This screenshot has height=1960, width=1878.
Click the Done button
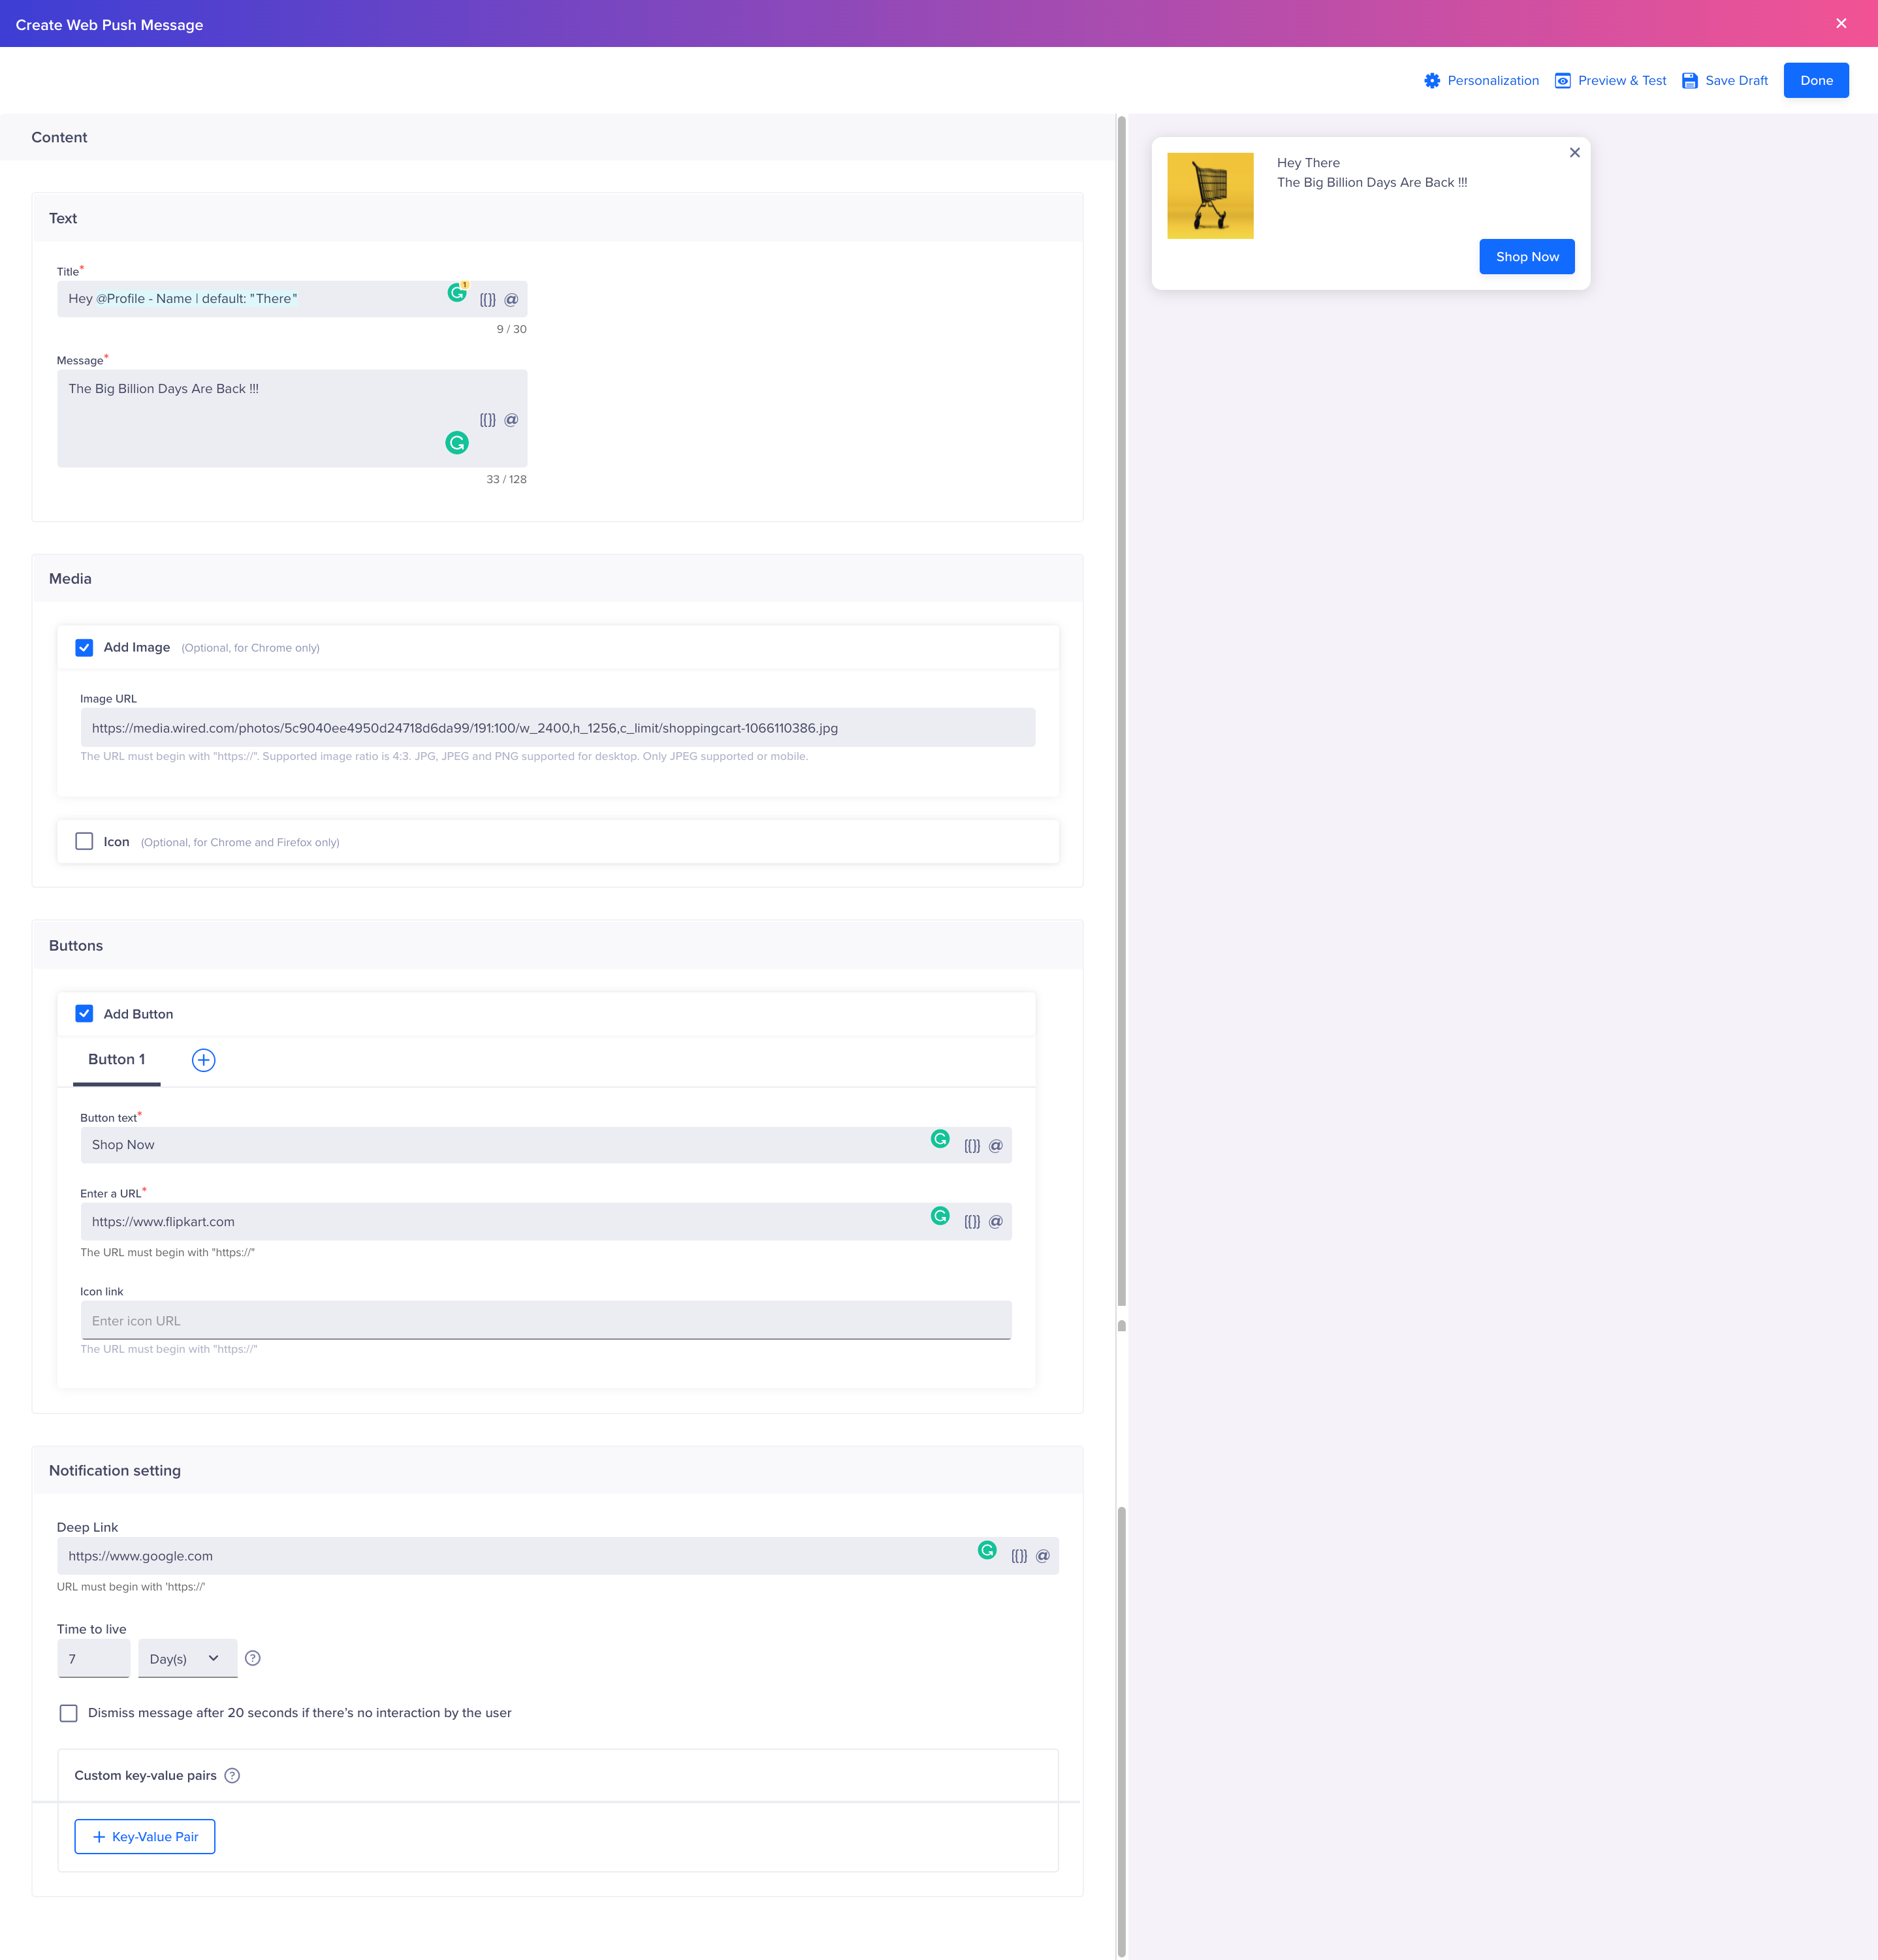(x=1815, y=81)
